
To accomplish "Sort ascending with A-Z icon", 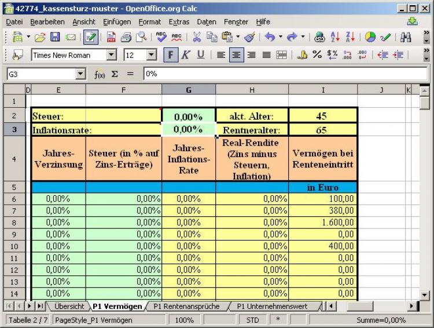I will point(335,37).
